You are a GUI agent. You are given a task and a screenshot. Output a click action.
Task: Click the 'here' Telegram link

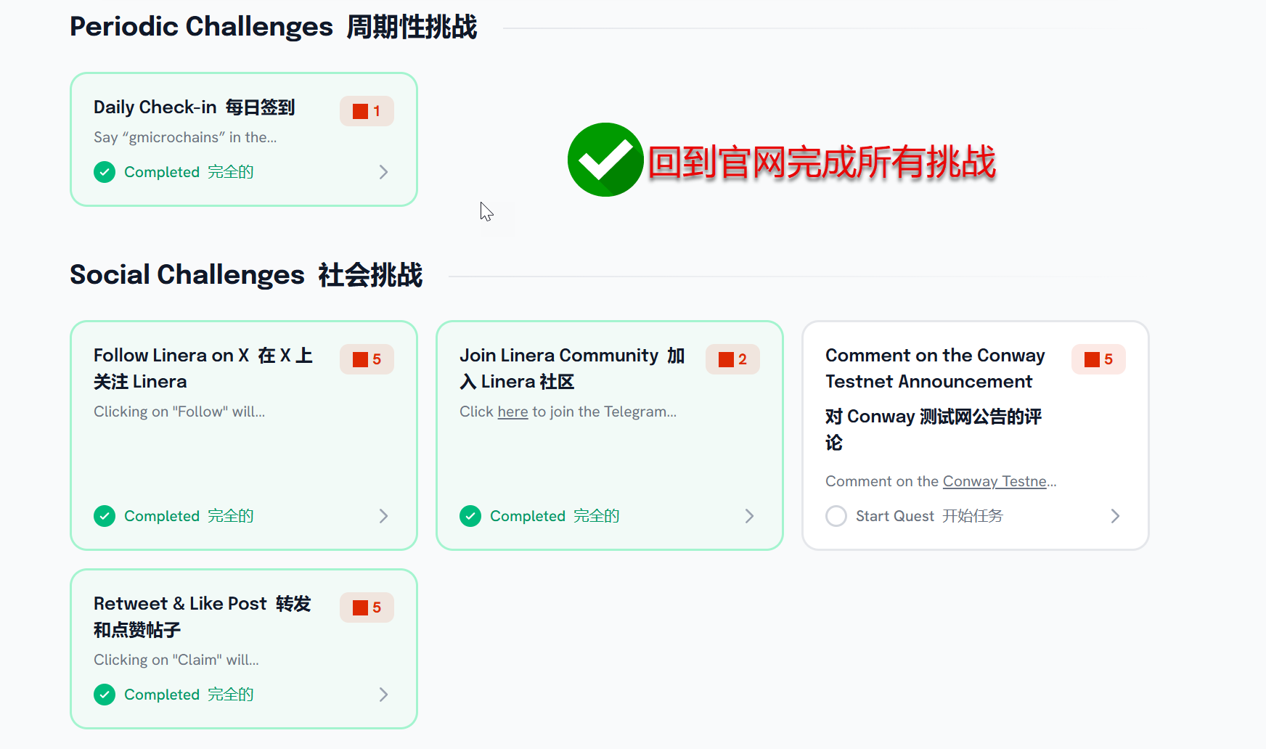click(x=512, y=412)
